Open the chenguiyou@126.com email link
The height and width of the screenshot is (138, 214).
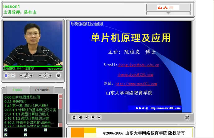point(135,75)
